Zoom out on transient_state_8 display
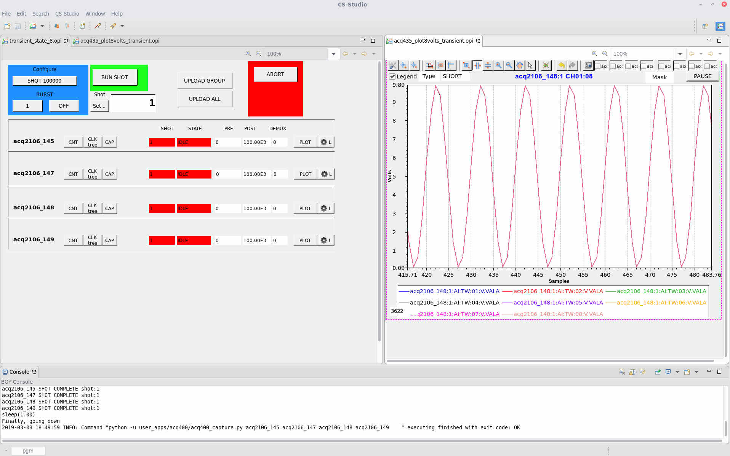Viewport: 730px width, 456px height. tap(259, 54)
